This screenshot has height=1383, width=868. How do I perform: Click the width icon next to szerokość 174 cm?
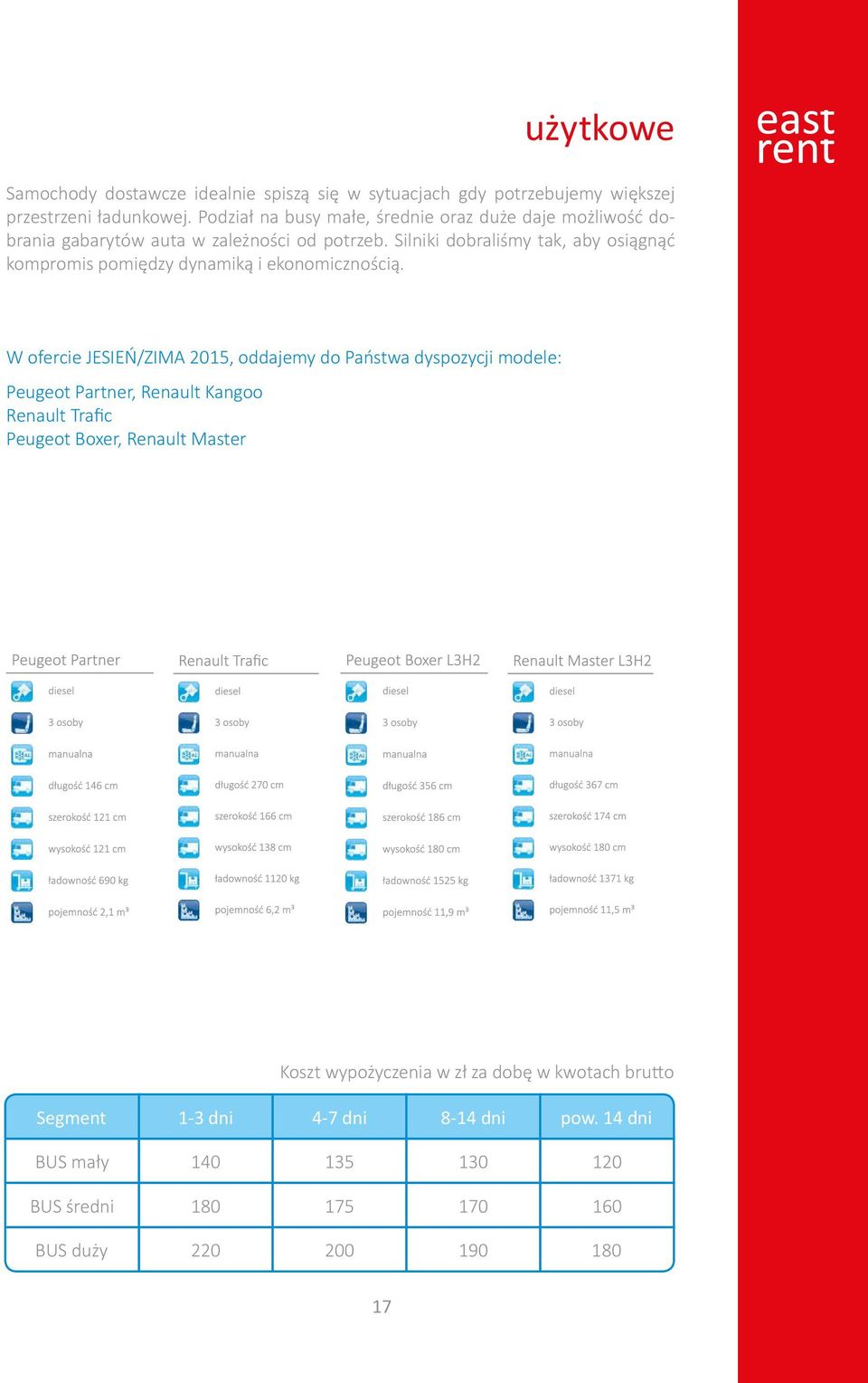524,817
